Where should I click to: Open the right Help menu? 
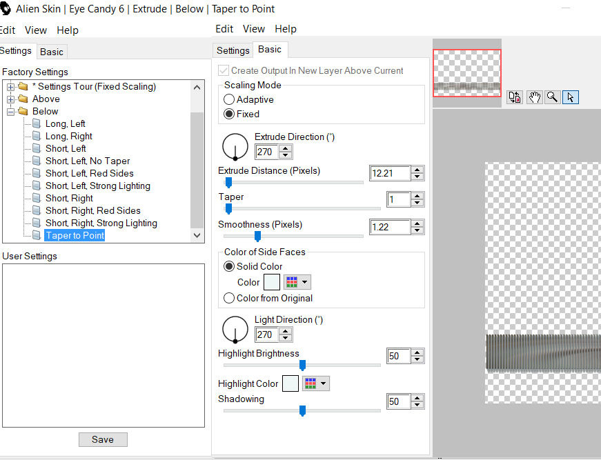(286, 29)
